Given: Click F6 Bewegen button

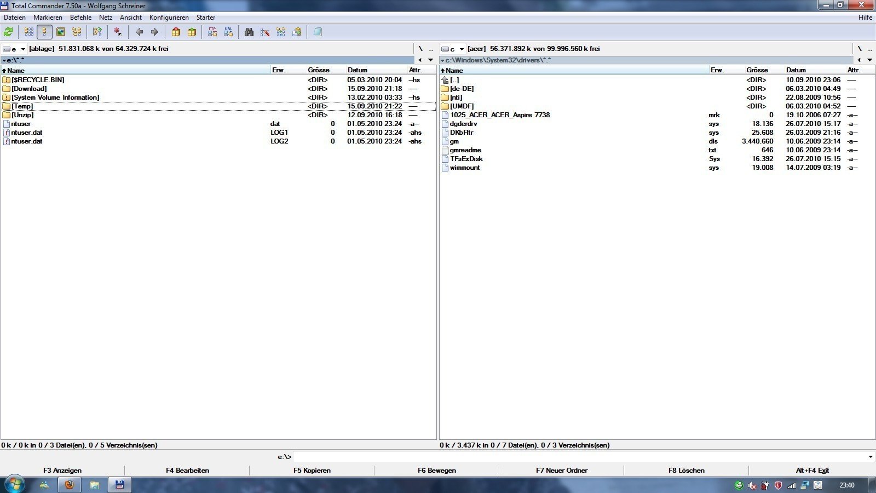Looking at the screenshot, I should coord(437,471).
